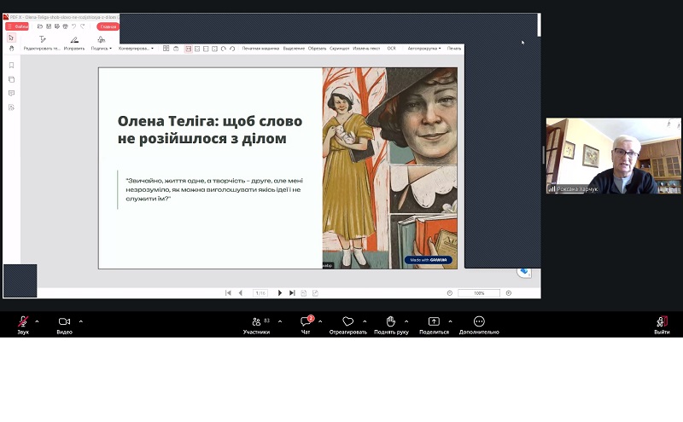Expand video options arrow beside Видео
The image size is (683, 422).
[x=80, y=321]
